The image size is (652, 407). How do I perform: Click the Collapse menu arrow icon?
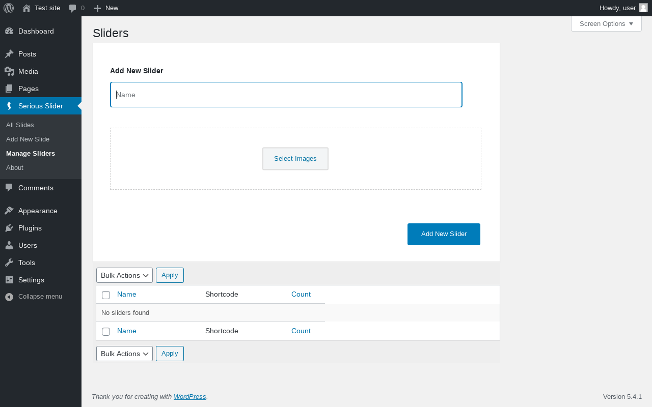(x=9, y=297)
